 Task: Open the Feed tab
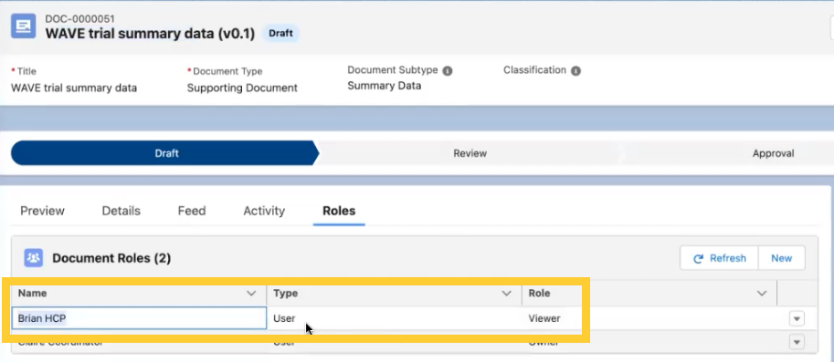click(x=192, y=211)
